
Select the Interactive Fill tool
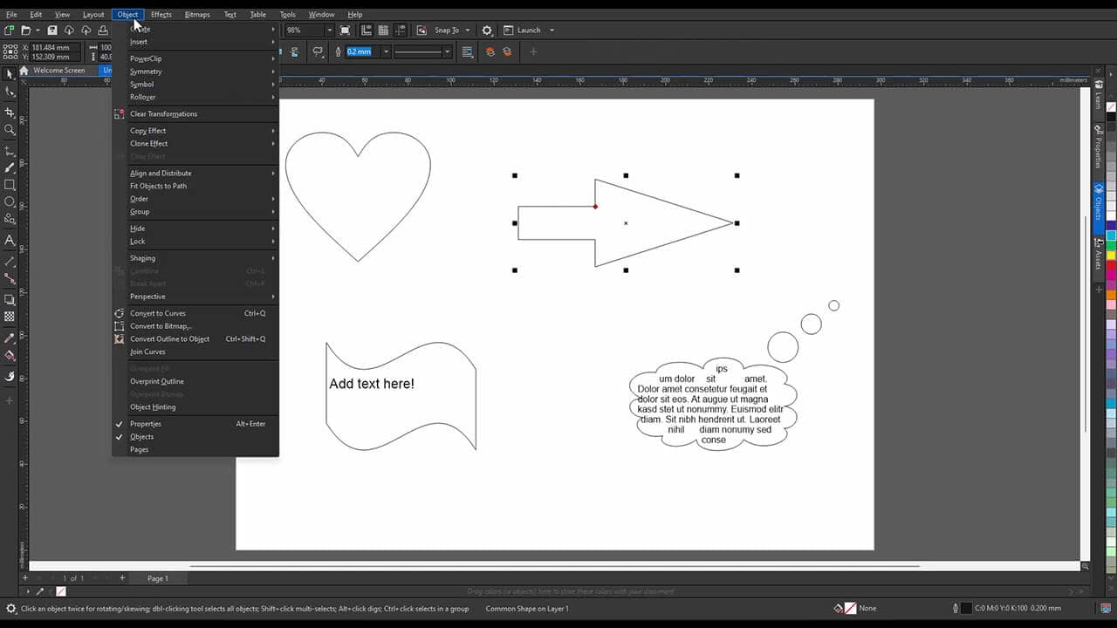pyautogui.click(x=10, y=356)
